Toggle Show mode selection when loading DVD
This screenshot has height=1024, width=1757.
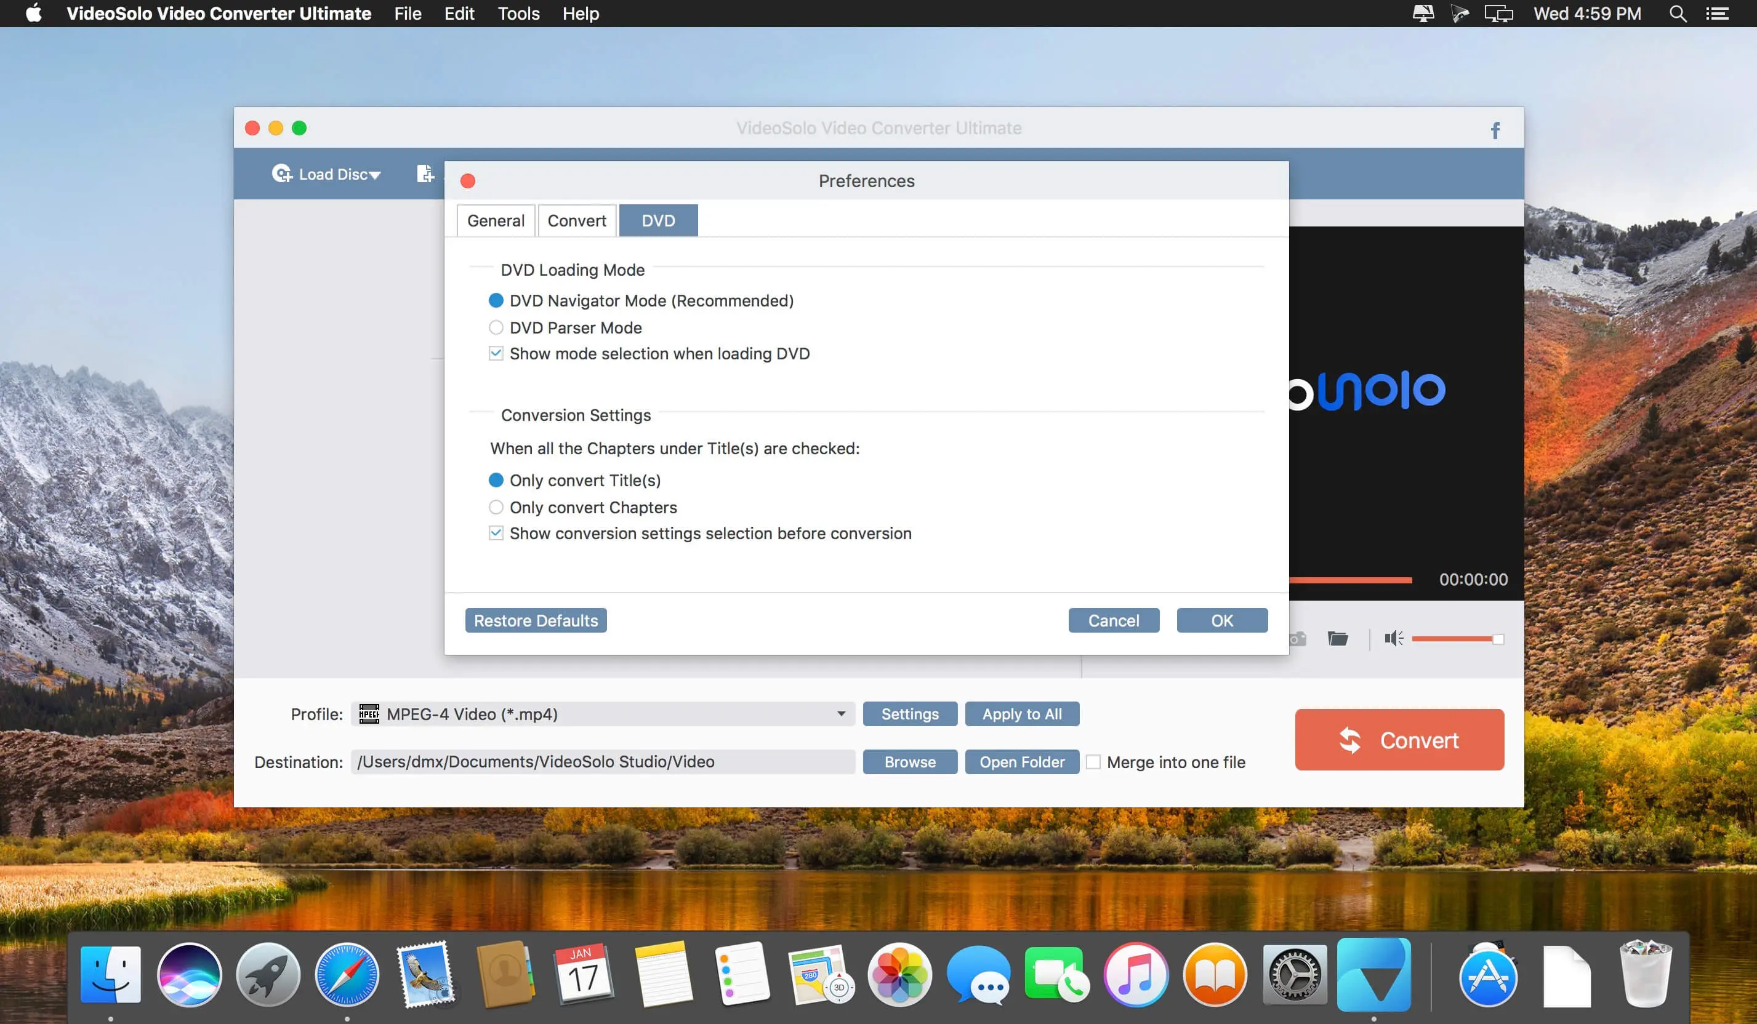click(x=495, y=353)
